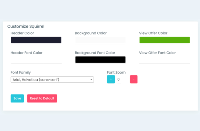Viewport: 200px width, 131px height.
Task: Click the plus Font Zoom button
Action: [x=111, y=79]
